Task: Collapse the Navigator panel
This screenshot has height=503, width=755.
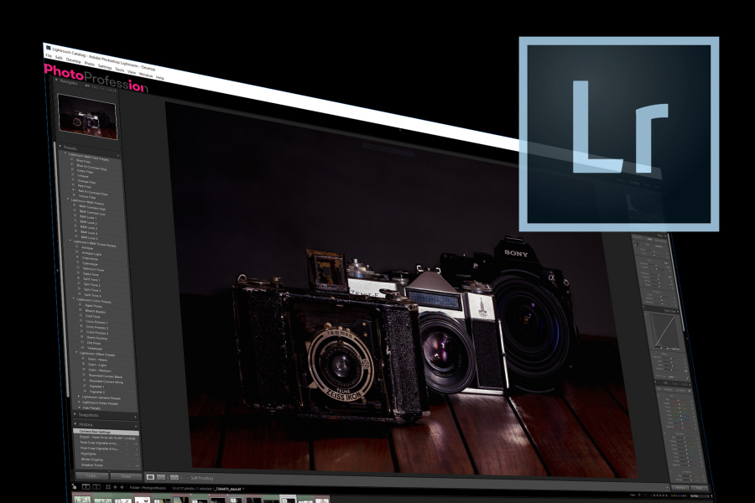Action: pos(56,80)
